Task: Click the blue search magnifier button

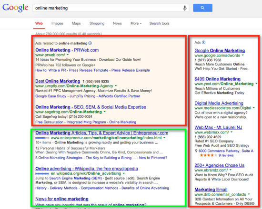Action: [x=202, y=8]
